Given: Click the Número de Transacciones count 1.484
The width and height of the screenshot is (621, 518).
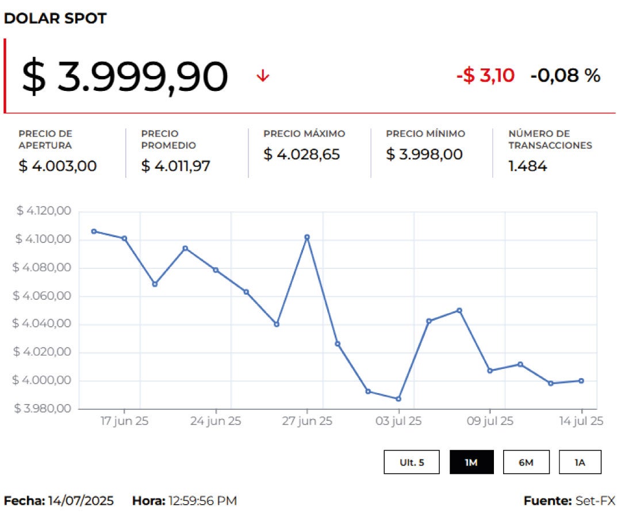Looking at the screenshot, I should (527, 166).
